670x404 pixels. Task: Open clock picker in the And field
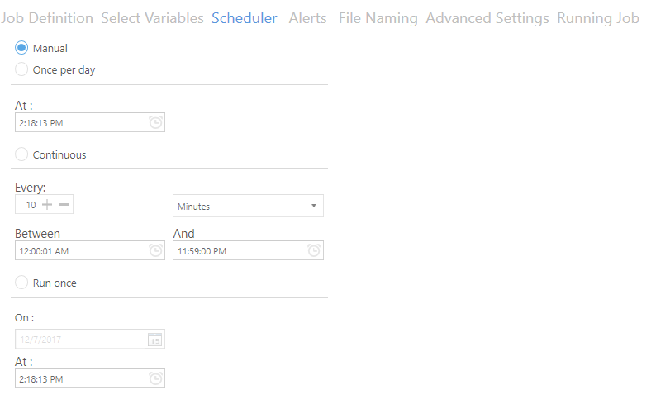(x=314, y=250)
